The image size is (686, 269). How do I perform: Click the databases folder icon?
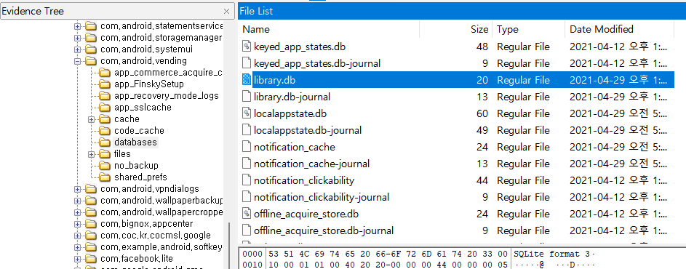105,142
